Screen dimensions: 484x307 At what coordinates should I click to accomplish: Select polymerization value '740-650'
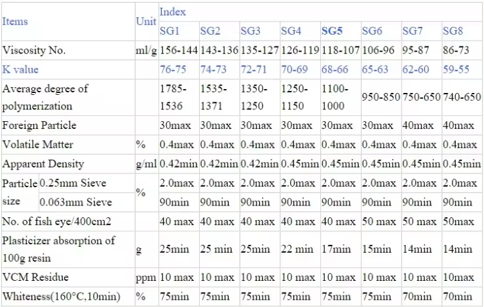click(462, 97)
